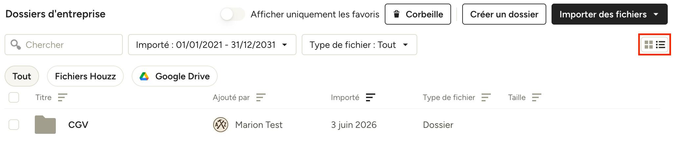The image size is (673, 162).
Task: Click Créer un dossier button
Action: coord(504,14)
